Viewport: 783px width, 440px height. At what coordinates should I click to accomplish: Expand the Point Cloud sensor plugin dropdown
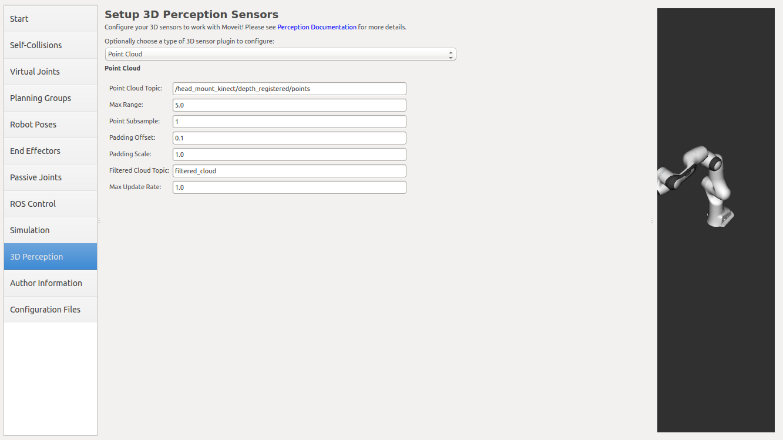tap(280, 54)
